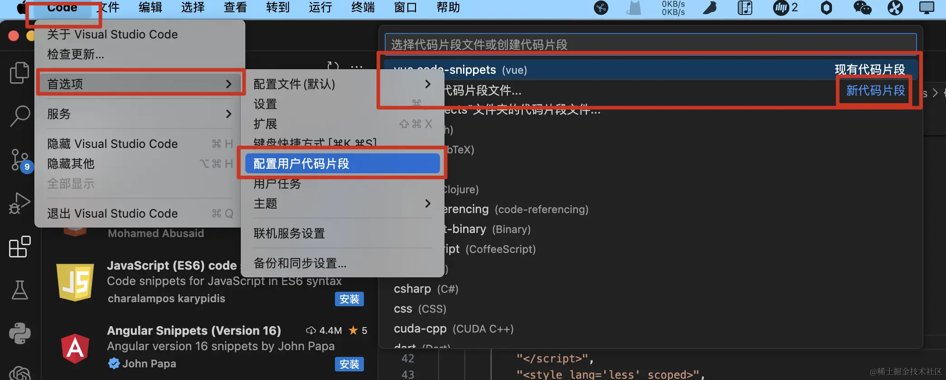Screen dimensions: 946x380
Task: Select the Binary snippet language entry
Action: click(x=650, y=229)
